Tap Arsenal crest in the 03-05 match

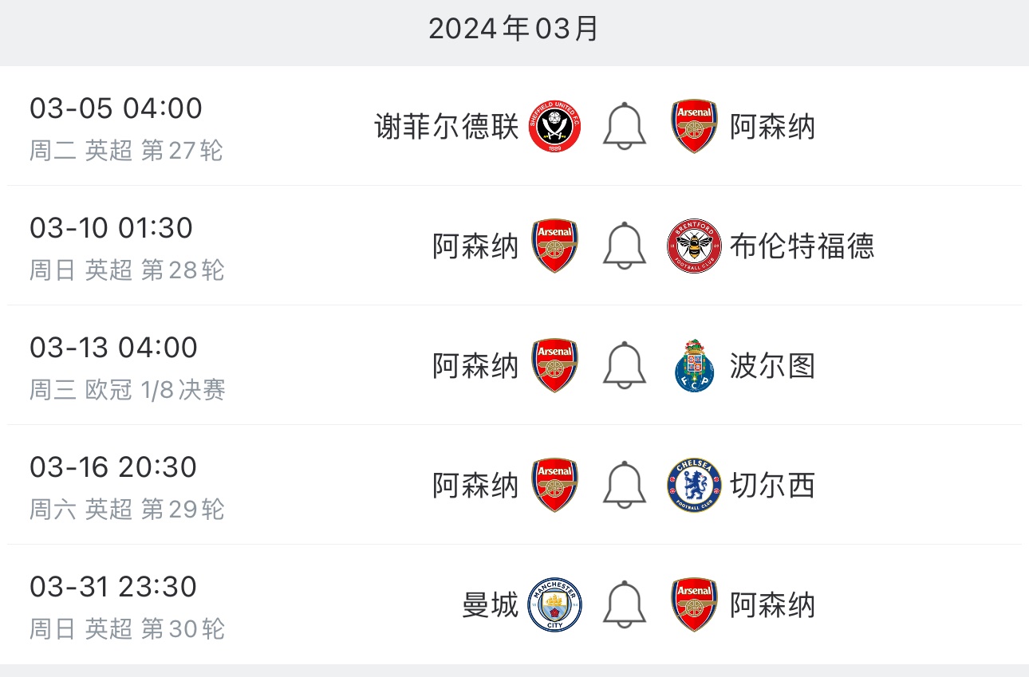pos(694,126)
